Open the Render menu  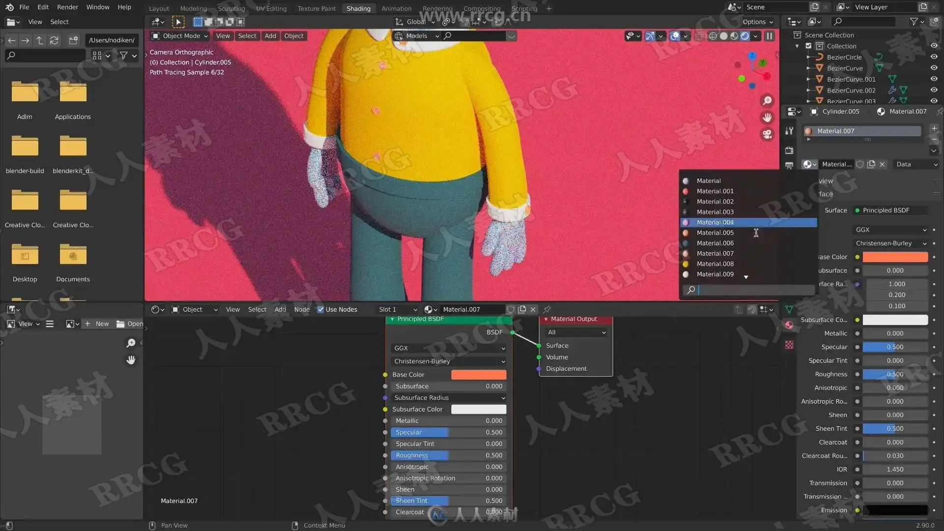[x=67, y=7]
